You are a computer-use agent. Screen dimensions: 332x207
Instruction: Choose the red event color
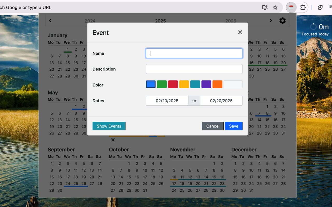173,84
